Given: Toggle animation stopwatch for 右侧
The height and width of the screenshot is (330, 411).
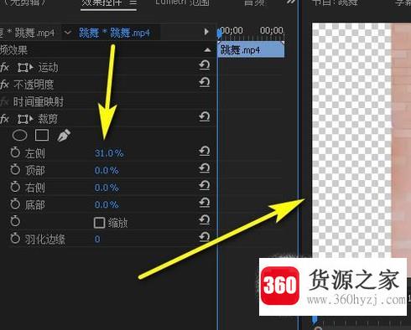Looking at the screenshot, I should pos(15,187).
